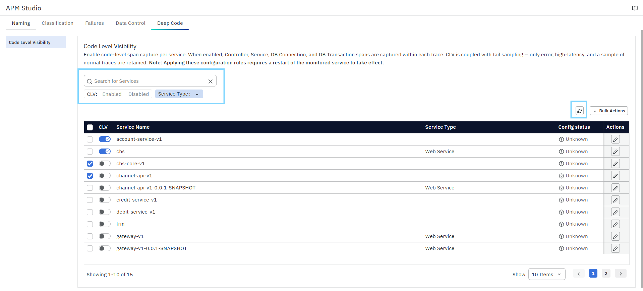
Task: Check the gateway-v1 row checkbox
Action: (x=90, y=236)
